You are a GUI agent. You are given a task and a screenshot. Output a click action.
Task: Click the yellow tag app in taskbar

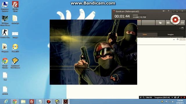pos(57,101)
